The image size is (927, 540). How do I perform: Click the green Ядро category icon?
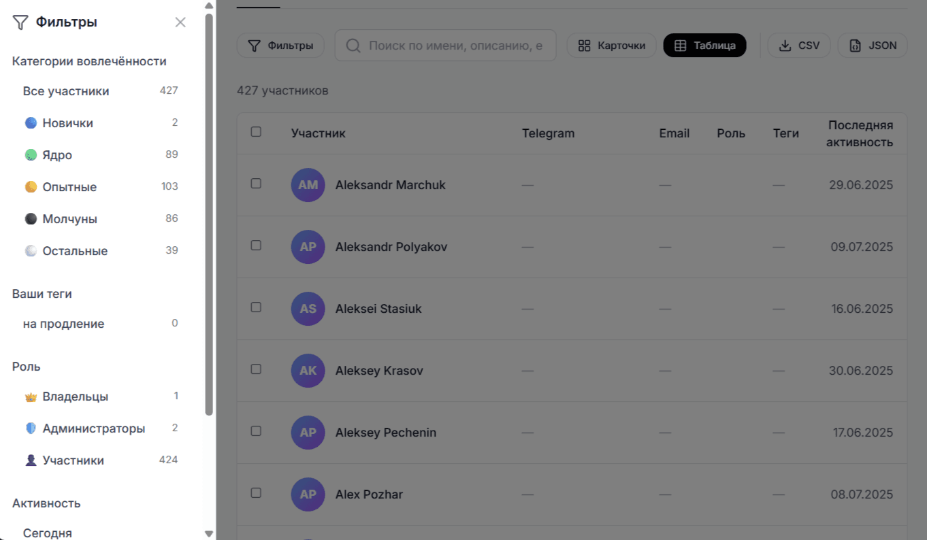click(31, 155)
